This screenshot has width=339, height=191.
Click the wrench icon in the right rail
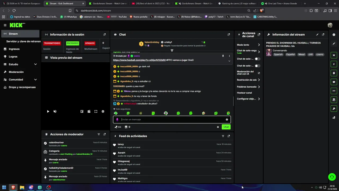click(x=334, y=109)
